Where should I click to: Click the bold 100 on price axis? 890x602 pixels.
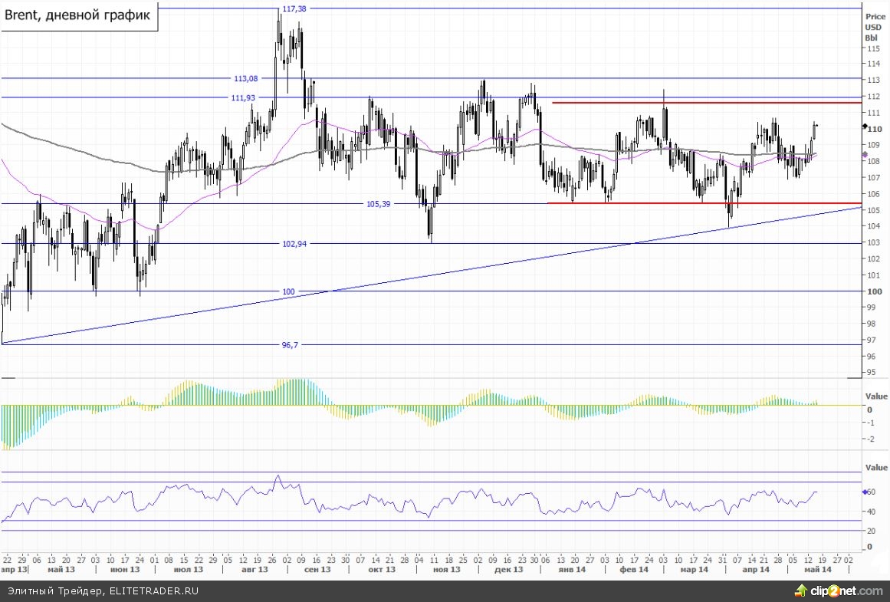point(874,291)
